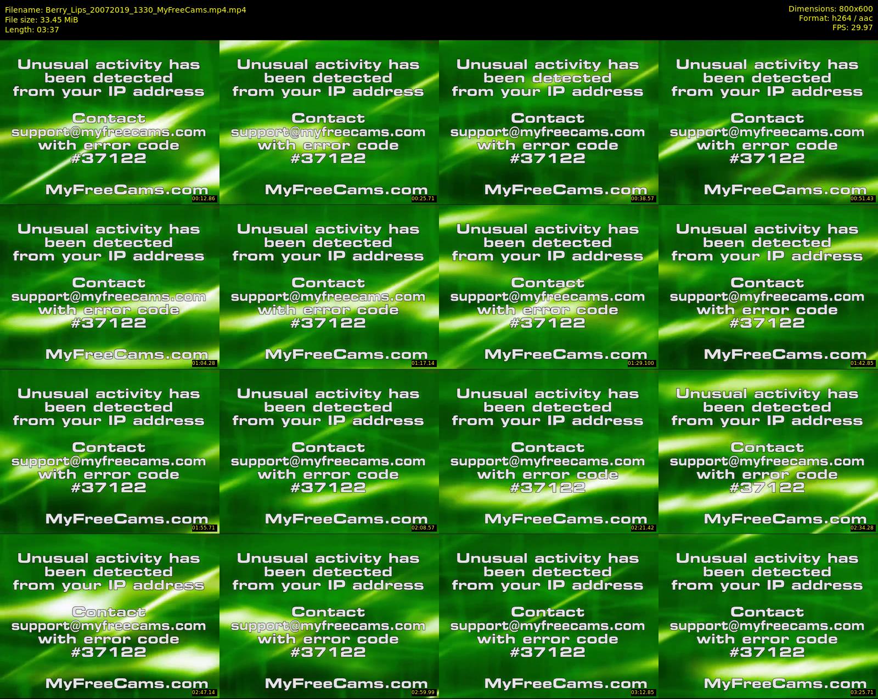Image resolution: width=878 pixels, height=699 pixels.
Task: Select the frame stamped 00:25.71
Action: (329, 122)
